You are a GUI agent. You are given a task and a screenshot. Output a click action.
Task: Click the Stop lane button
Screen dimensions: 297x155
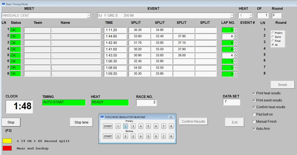point(81,122)
